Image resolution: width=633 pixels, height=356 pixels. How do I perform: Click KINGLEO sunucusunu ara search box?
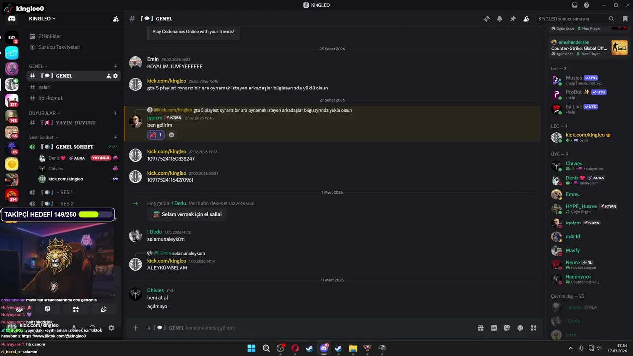coord(576,19)
